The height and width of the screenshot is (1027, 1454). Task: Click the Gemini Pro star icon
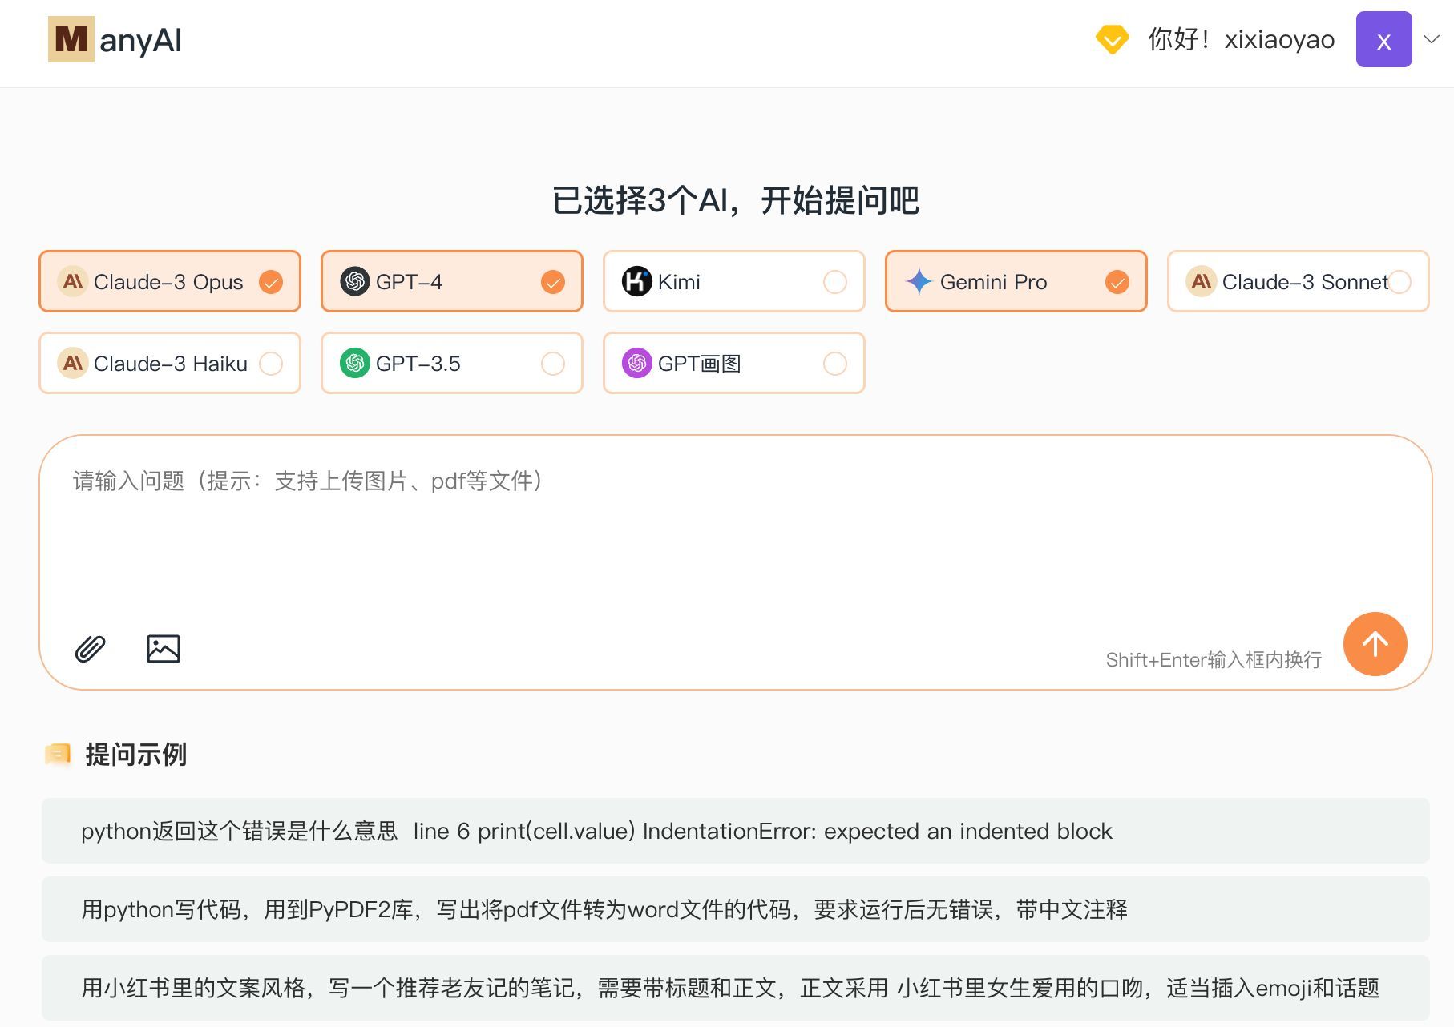[x=919, y=282]
